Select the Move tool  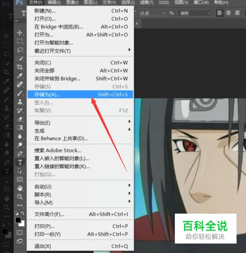click(x=20, y=33)
